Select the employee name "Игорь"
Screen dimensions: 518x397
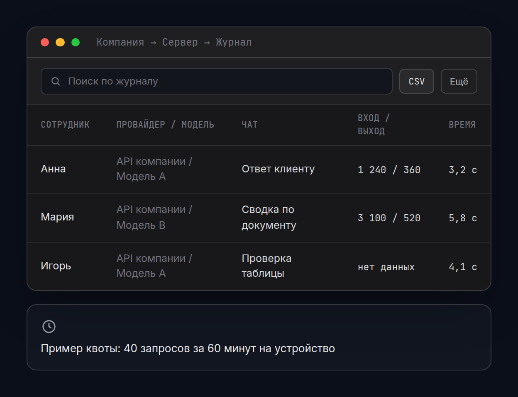pos(56,266)
